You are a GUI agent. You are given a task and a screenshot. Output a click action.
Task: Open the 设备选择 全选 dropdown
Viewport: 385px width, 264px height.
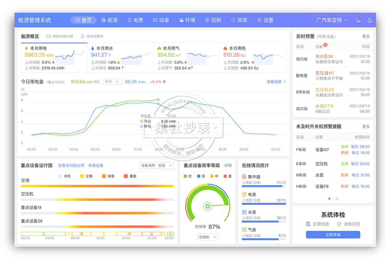pyautogui.click(x=156, y=165)
